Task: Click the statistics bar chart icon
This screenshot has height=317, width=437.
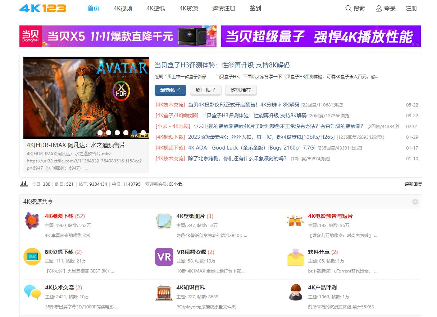Action: coord(24,184)
